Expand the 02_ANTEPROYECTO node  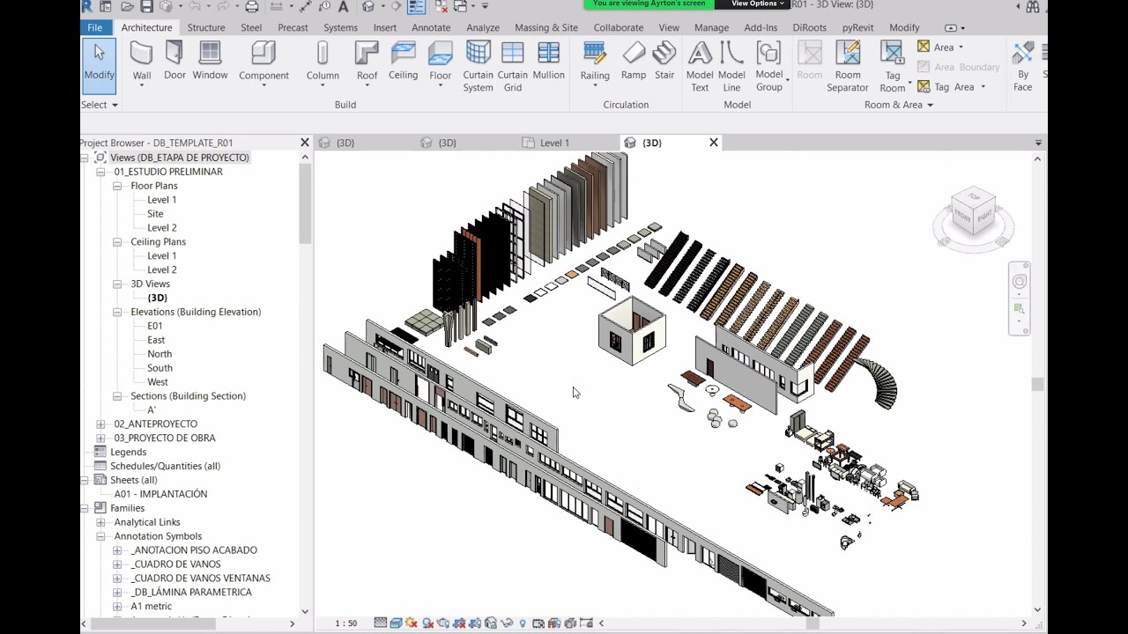pyautogui.click(x=100, y=424)
